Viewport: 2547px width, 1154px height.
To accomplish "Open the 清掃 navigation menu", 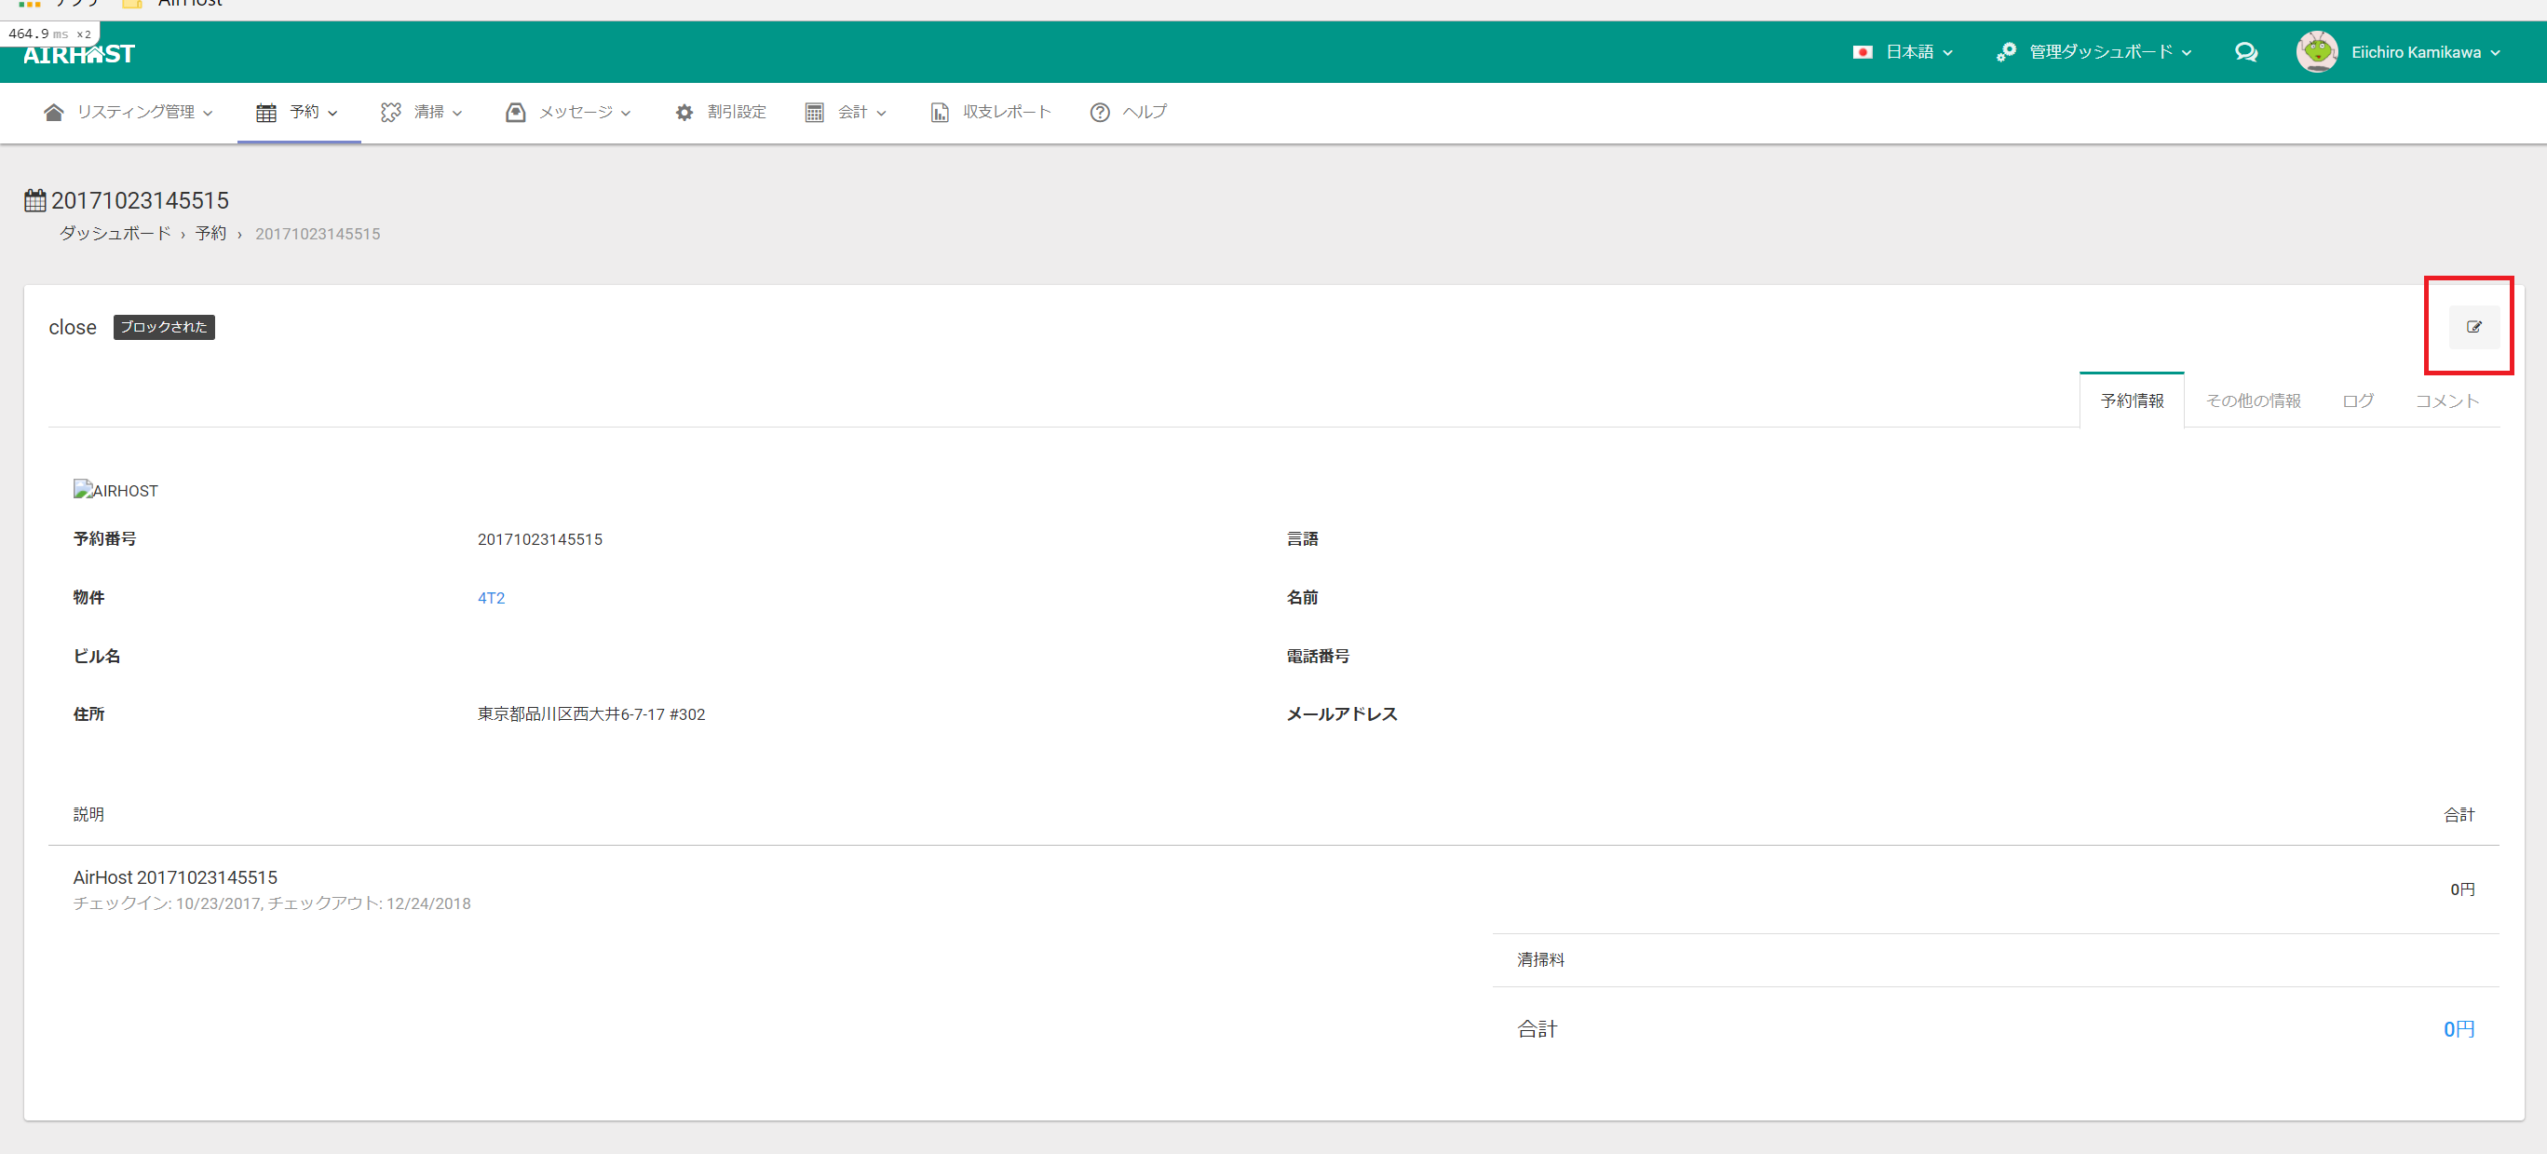I will pyautogui.click(x=422, y=113).
